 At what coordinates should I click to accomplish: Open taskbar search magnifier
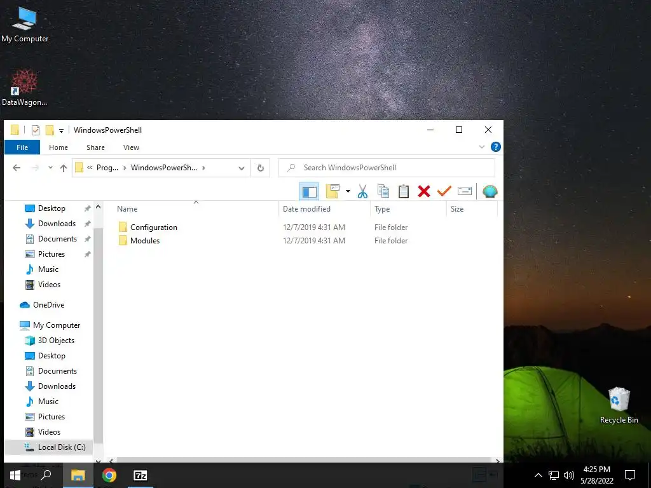pos(46,475)
